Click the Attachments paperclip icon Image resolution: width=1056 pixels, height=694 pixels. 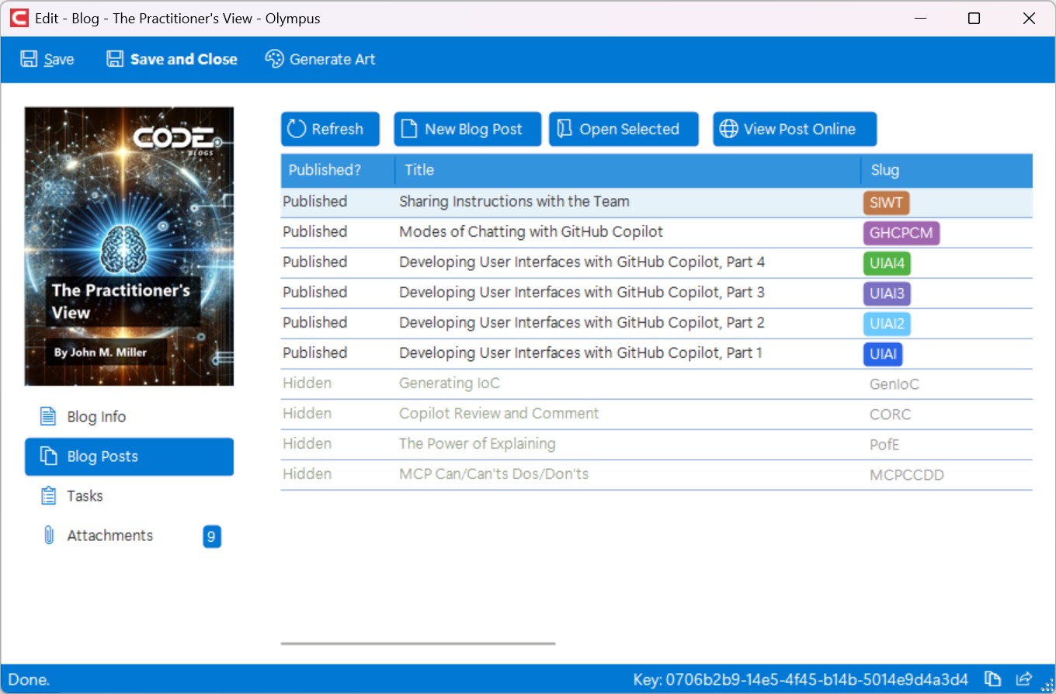[48, 536]
